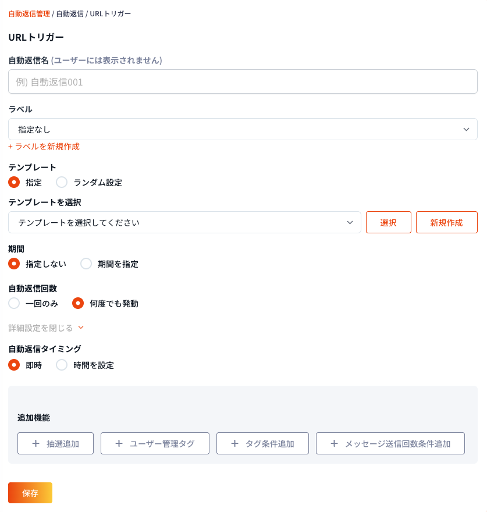
Task: Select 一回のみ auto-reply count option
Action: [x=15, y=303]
